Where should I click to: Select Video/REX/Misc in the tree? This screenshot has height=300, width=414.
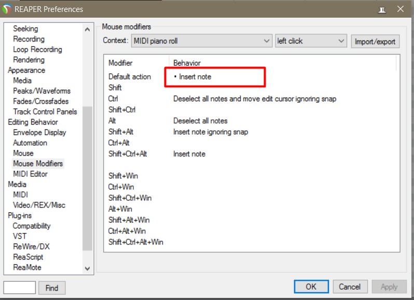tap(39, 205)
